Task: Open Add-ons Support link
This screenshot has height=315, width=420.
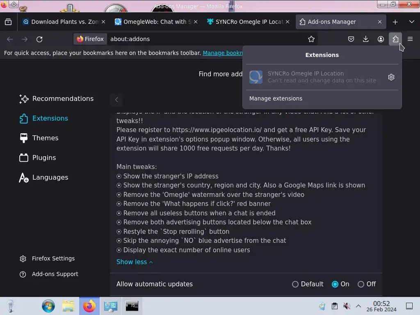Action: 49,274
